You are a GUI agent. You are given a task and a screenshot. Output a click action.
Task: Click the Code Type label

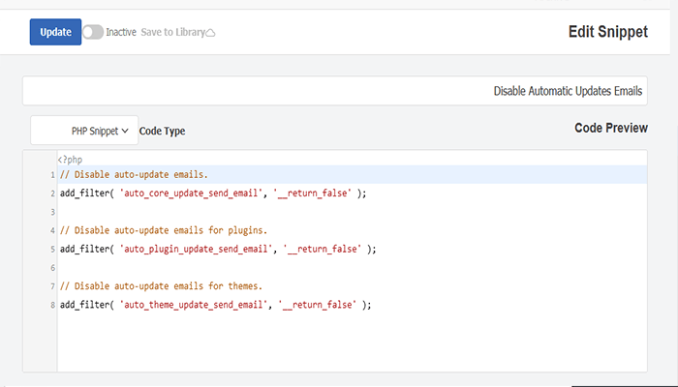click(x=163, y=131)
